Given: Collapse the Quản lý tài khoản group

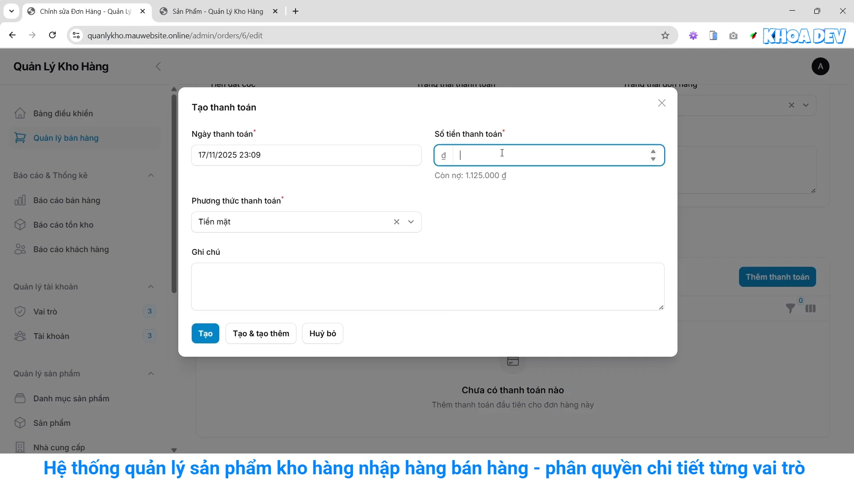Looking at the screenshot, I should (x=151, y=287).
